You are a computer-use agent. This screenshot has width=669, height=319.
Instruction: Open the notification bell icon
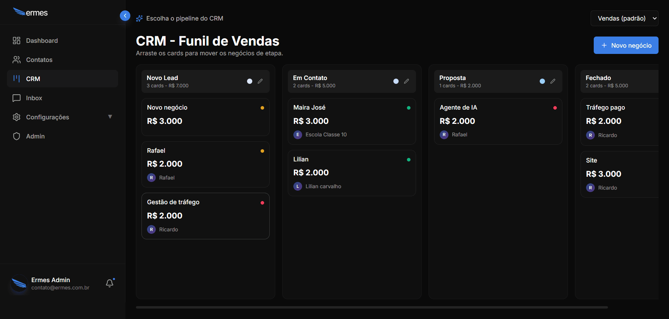click(x=110, y=283)
